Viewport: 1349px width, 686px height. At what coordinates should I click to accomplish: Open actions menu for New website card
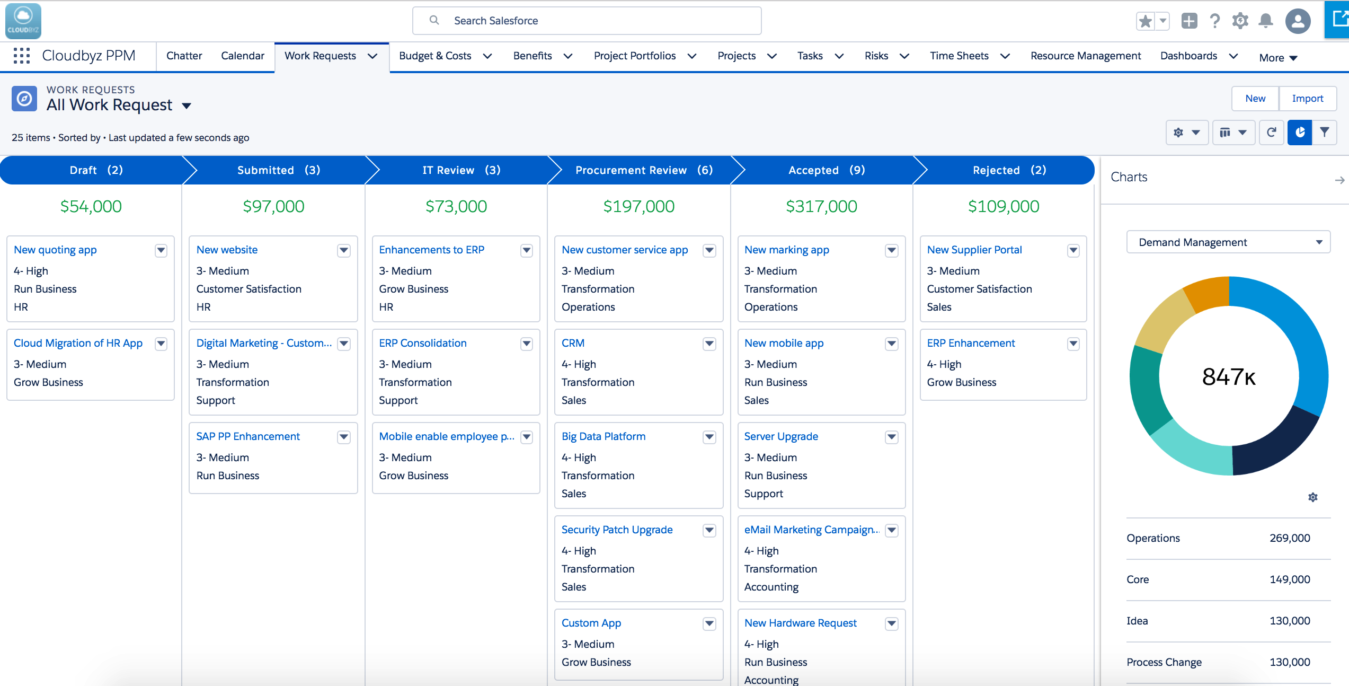point(344,250)
